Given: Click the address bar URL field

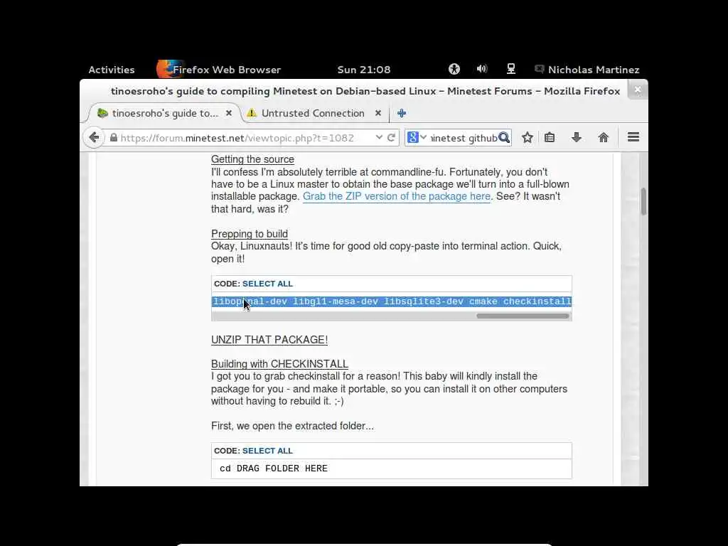Looking at the screenshot, I should tap(246, 138).
